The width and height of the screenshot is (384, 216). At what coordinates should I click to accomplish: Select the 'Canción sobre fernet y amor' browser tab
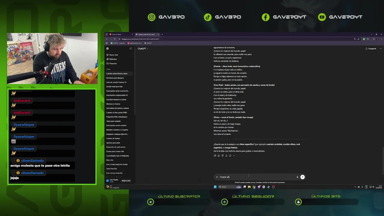147,34
